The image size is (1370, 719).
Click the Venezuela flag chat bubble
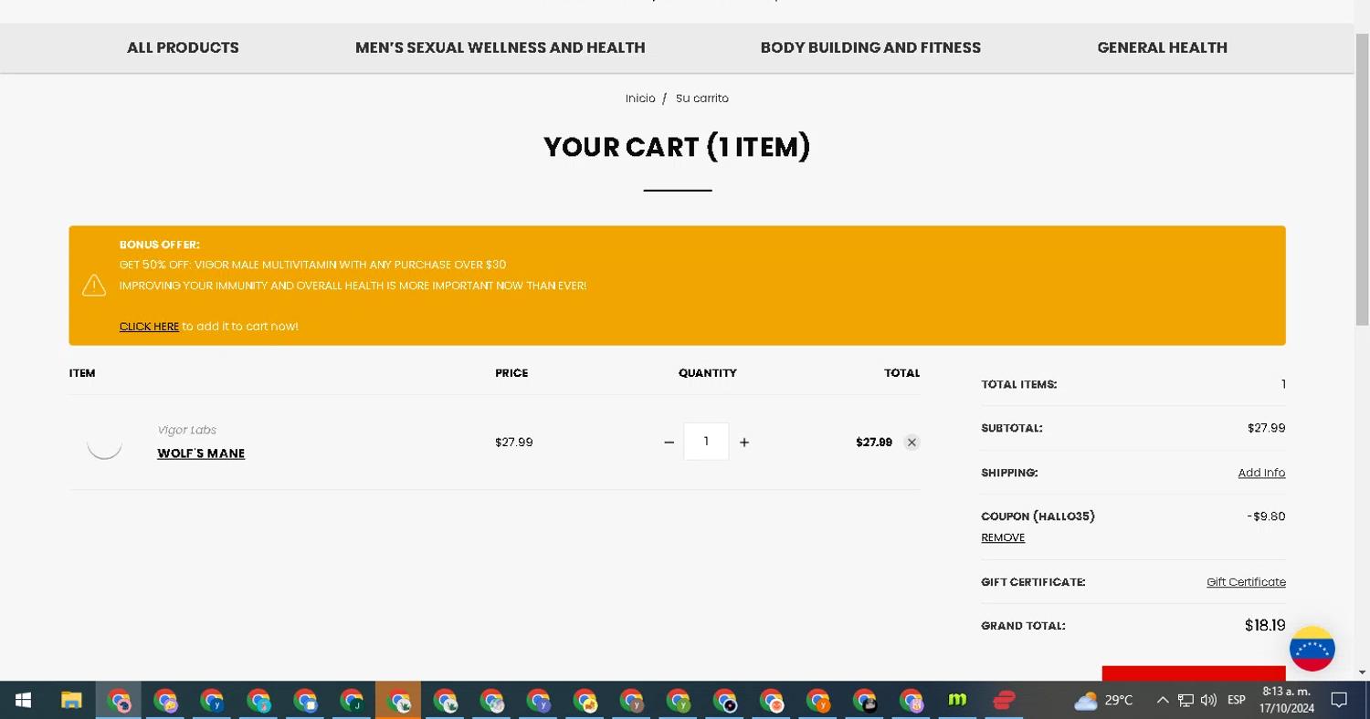click(x=1312, y=649)
